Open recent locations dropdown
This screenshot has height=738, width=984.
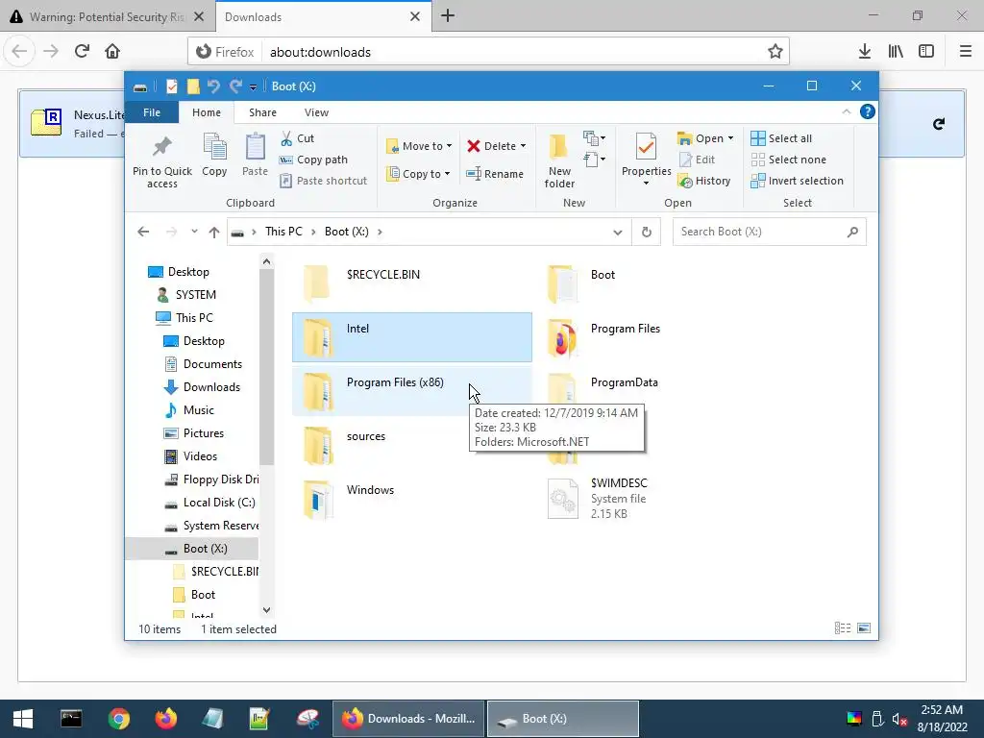coord(194,232)
